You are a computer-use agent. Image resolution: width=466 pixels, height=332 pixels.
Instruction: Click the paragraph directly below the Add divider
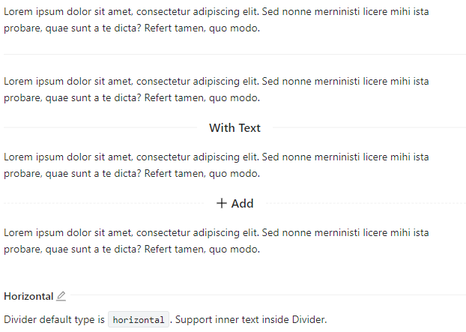pos(217,241)
